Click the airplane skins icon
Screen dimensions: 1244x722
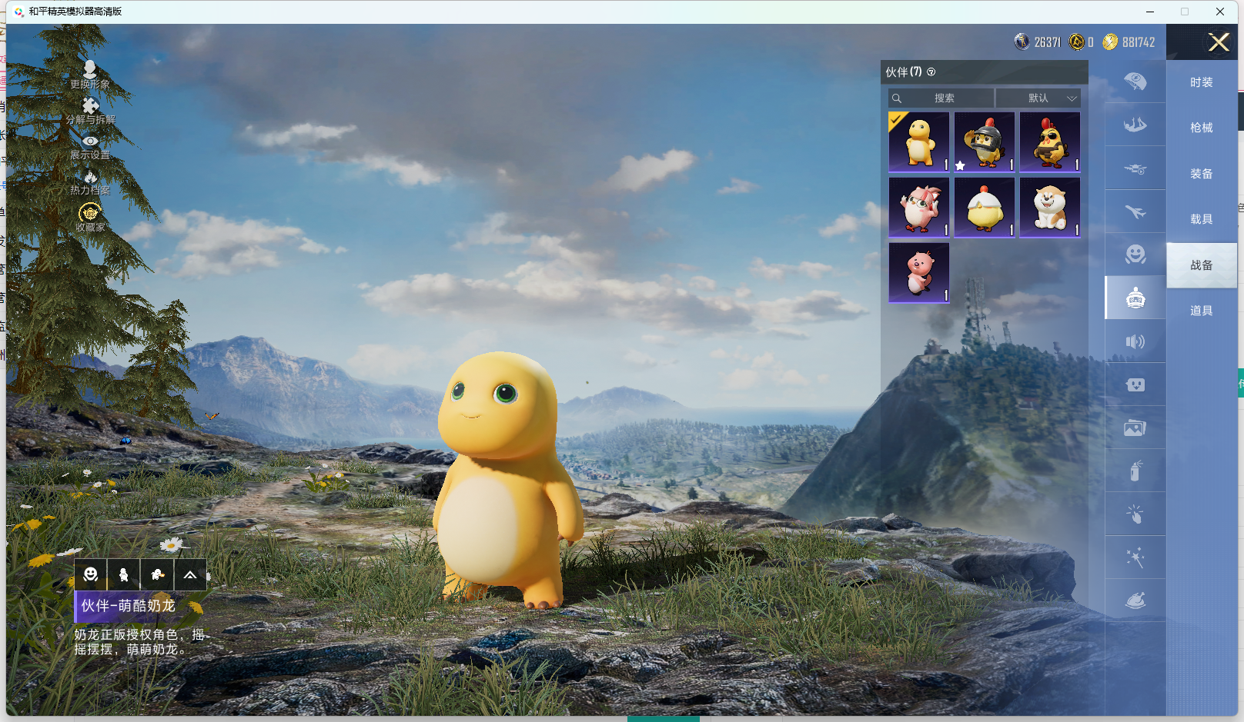tap(1135, 211)
